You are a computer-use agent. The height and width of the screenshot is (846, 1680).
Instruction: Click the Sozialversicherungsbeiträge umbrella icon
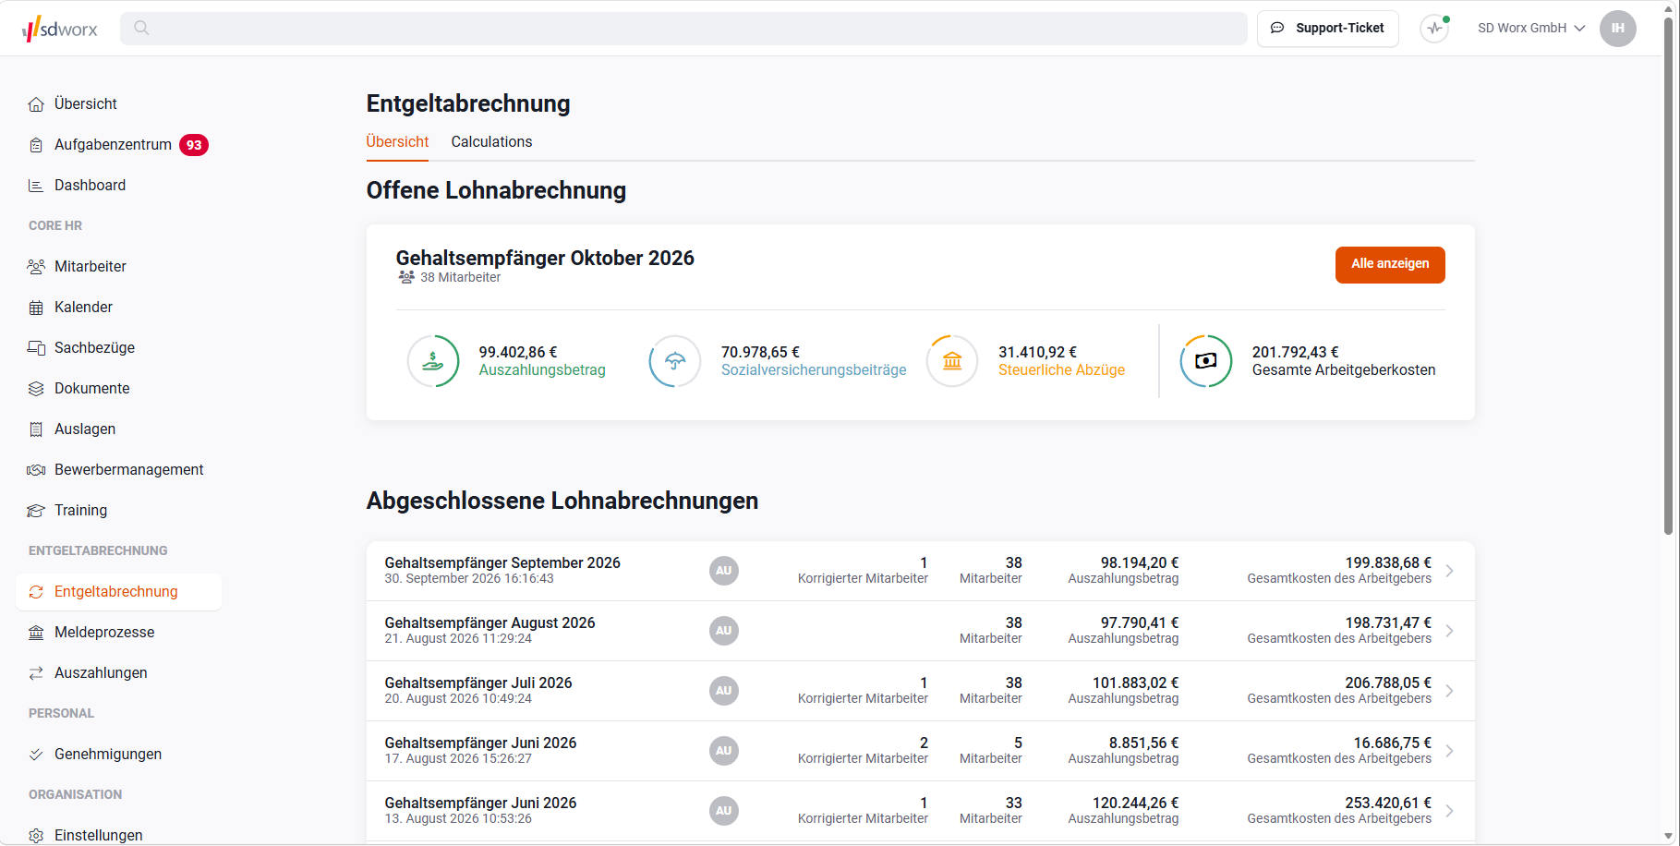pyautogui.click(x=675, y=361)
